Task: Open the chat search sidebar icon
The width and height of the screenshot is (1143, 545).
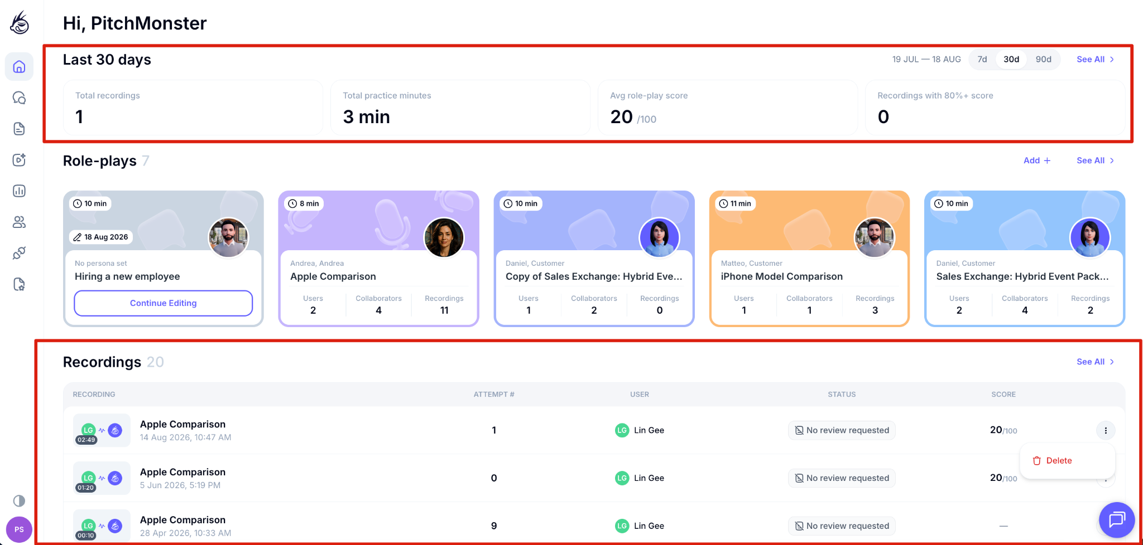Action: tap(19, 98)
